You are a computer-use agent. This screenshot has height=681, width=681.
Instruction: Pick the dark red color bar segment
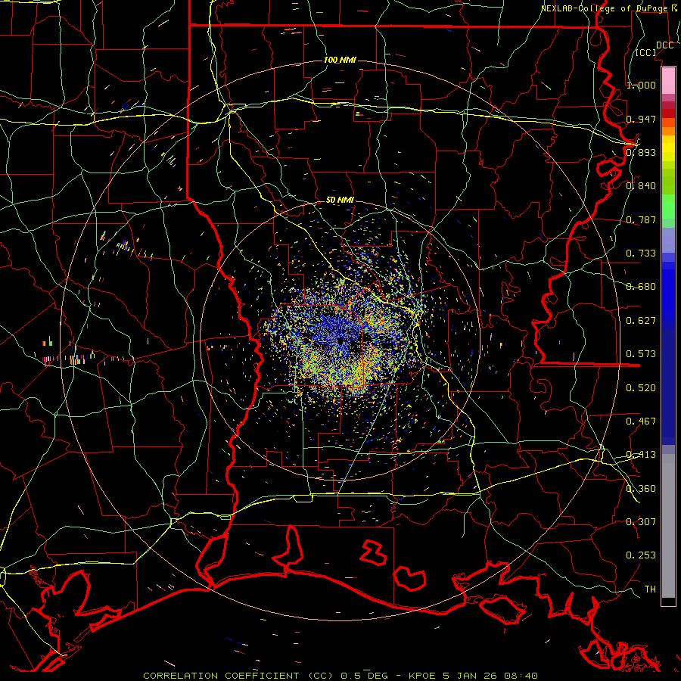pos(668,113)
